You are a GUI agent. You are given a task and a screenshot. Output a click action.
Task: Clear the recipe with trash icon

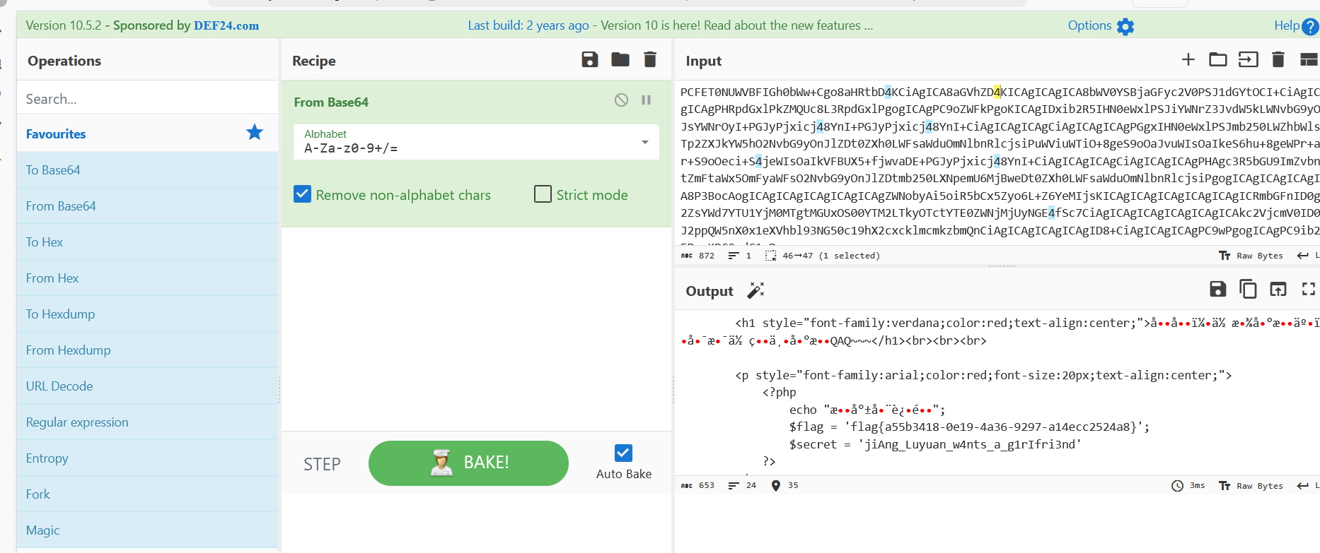[x=650, y=60]
